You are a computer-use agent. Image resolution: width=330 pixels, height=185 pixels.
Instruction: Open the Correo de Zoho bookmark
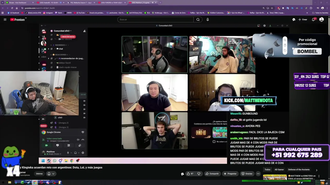(178, 13)
